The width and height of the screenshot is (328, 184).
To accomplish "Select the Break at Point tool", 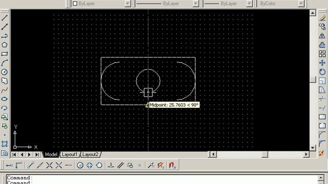I will click(322, 117).
